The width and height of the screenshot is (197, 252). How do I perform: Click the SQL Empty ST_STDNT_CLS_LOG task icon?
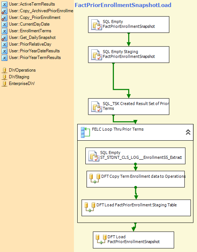(x=94, y=156)
